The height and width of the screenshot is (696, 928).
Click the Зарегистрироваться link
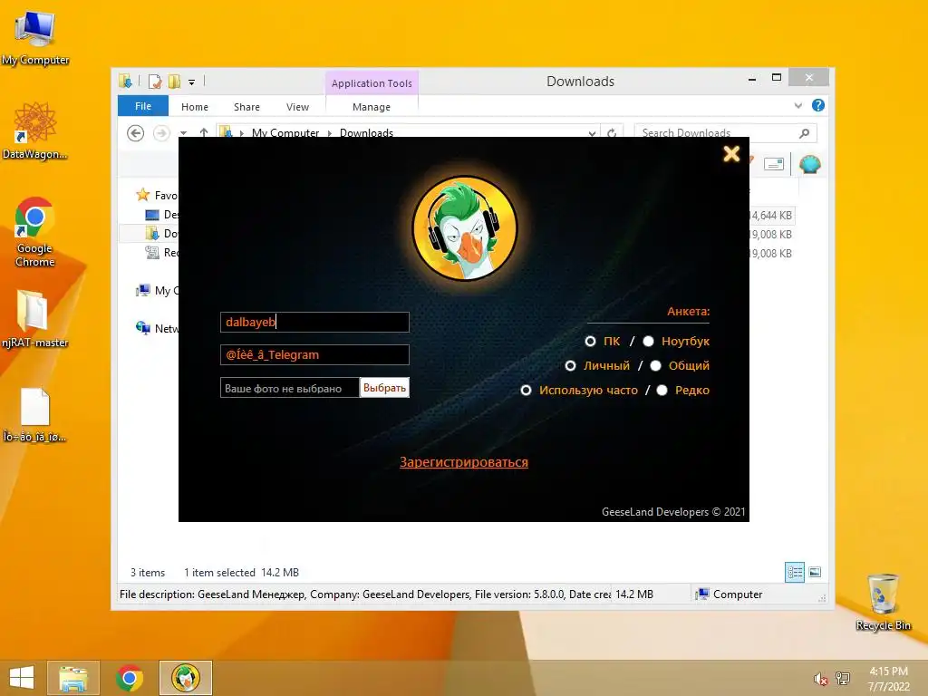(x=464, y=461)
